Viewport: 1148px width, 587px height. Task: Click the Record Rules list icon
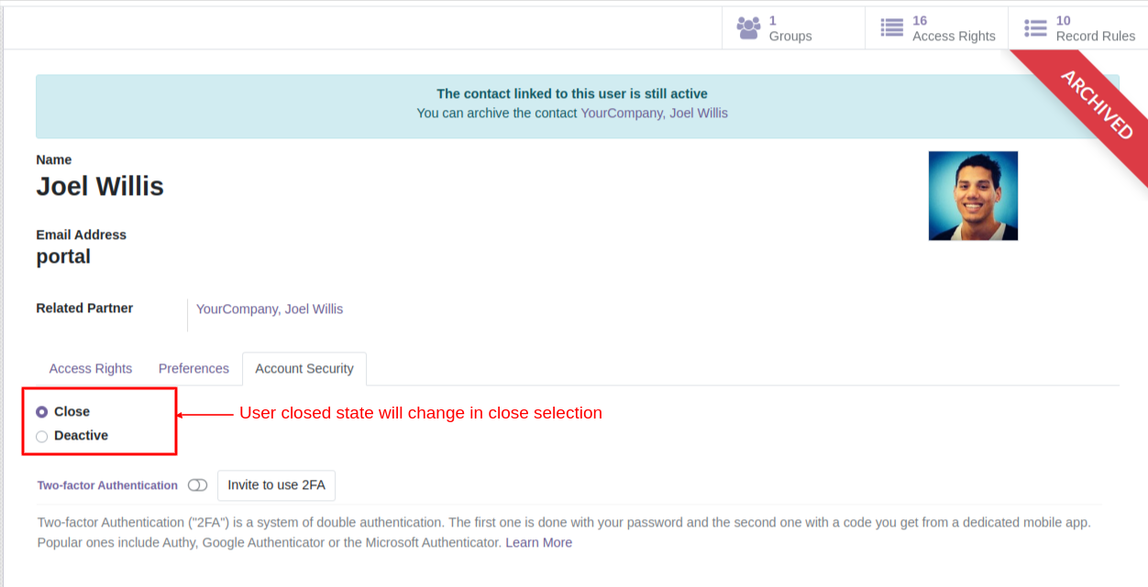(1035, 28)
